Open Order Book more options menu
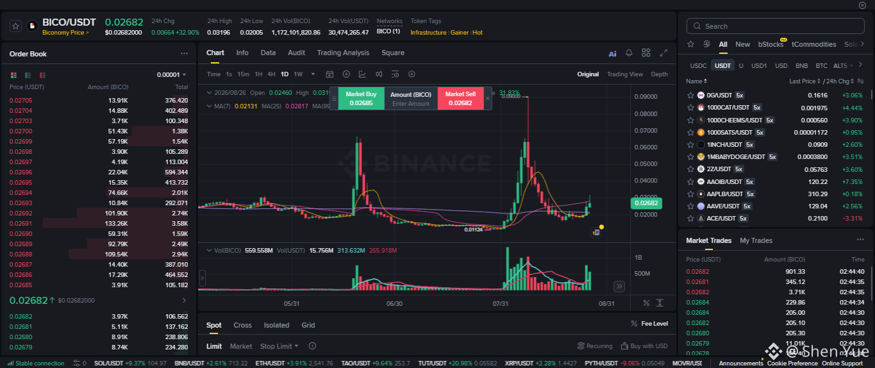This screenshot has width=875, height=368. coord(184,54)
